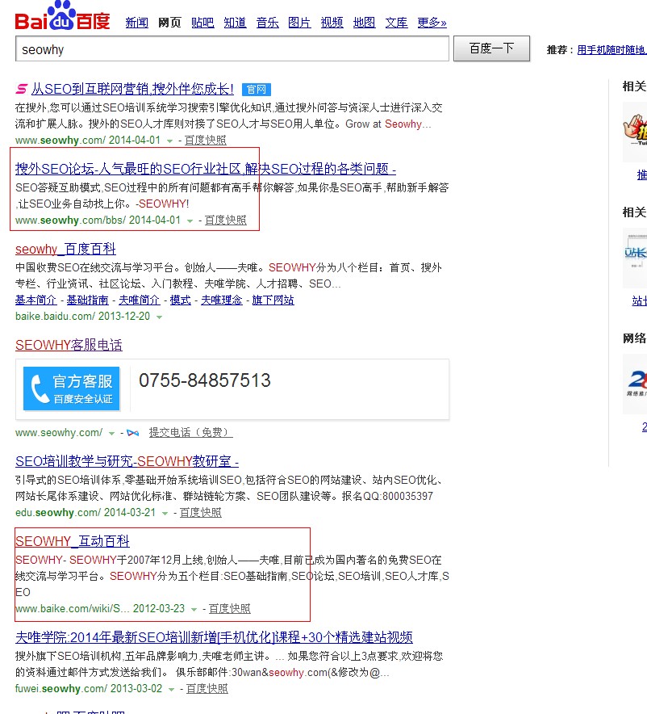This screenshot has height=714, width=647.
Task: Select the 网页 tab
Action: pyautogui.click(x=169, y=23)
